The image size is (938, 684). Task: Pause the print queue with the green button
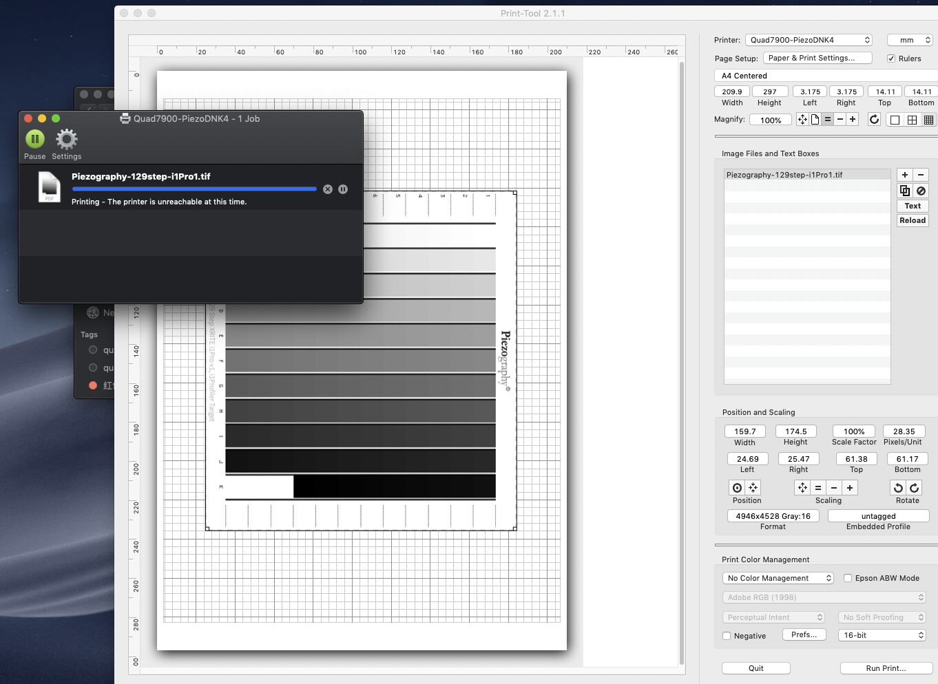(x=35, y=139)
